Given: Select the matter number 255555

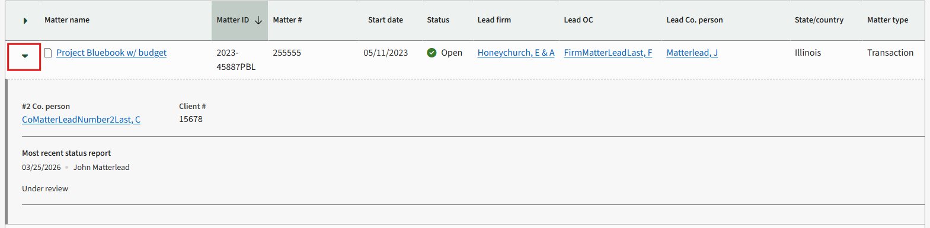Looking at the screenshot, I should pos(287,53).
